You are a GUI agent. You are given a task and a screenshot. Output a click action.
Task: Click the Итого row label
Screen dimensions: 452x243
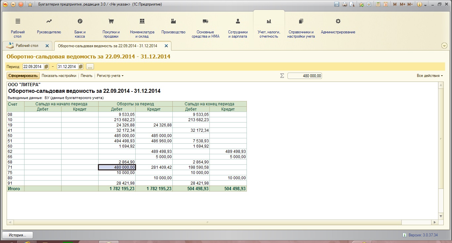point(16,189)
